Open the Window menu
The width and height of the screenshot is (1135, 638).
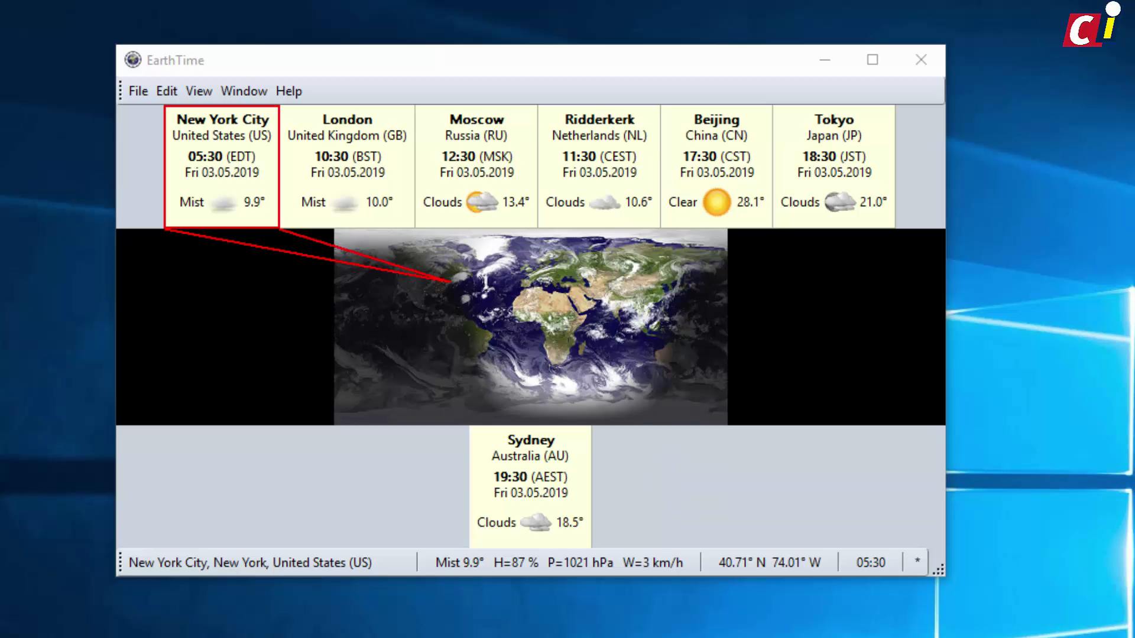click(244, 91)
